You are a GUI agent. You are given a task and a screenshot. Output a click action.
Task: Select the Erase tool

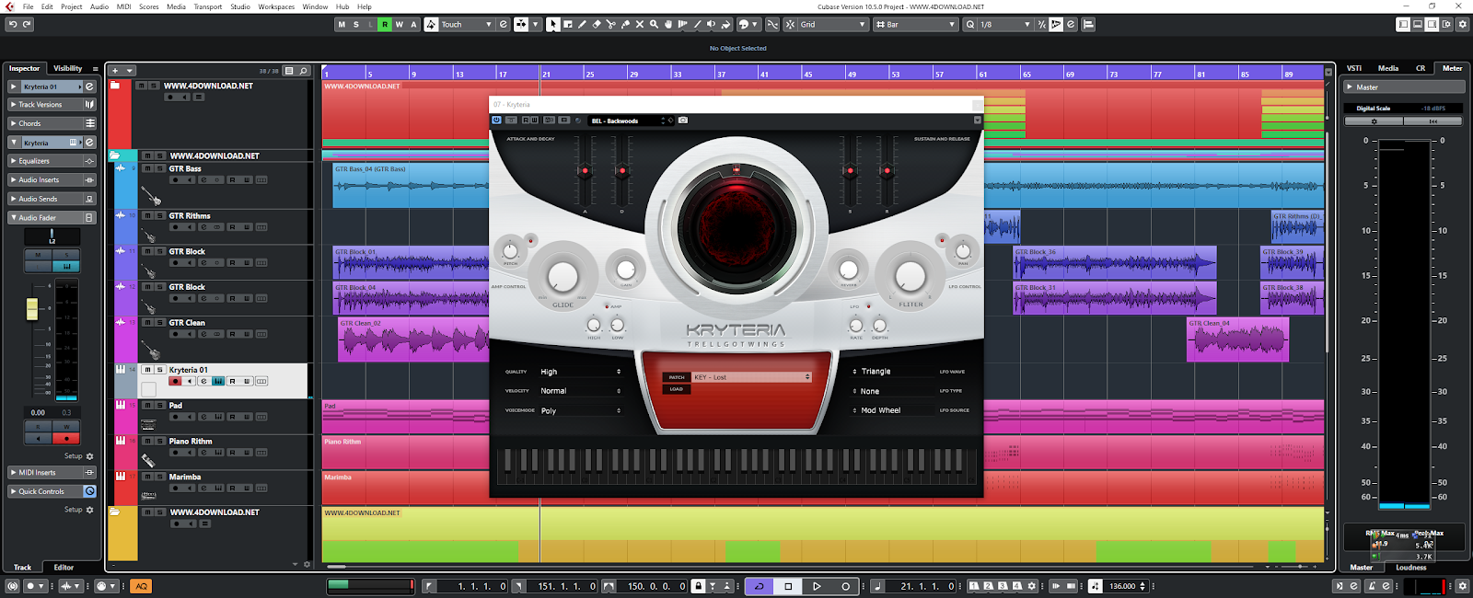(597, 25)
